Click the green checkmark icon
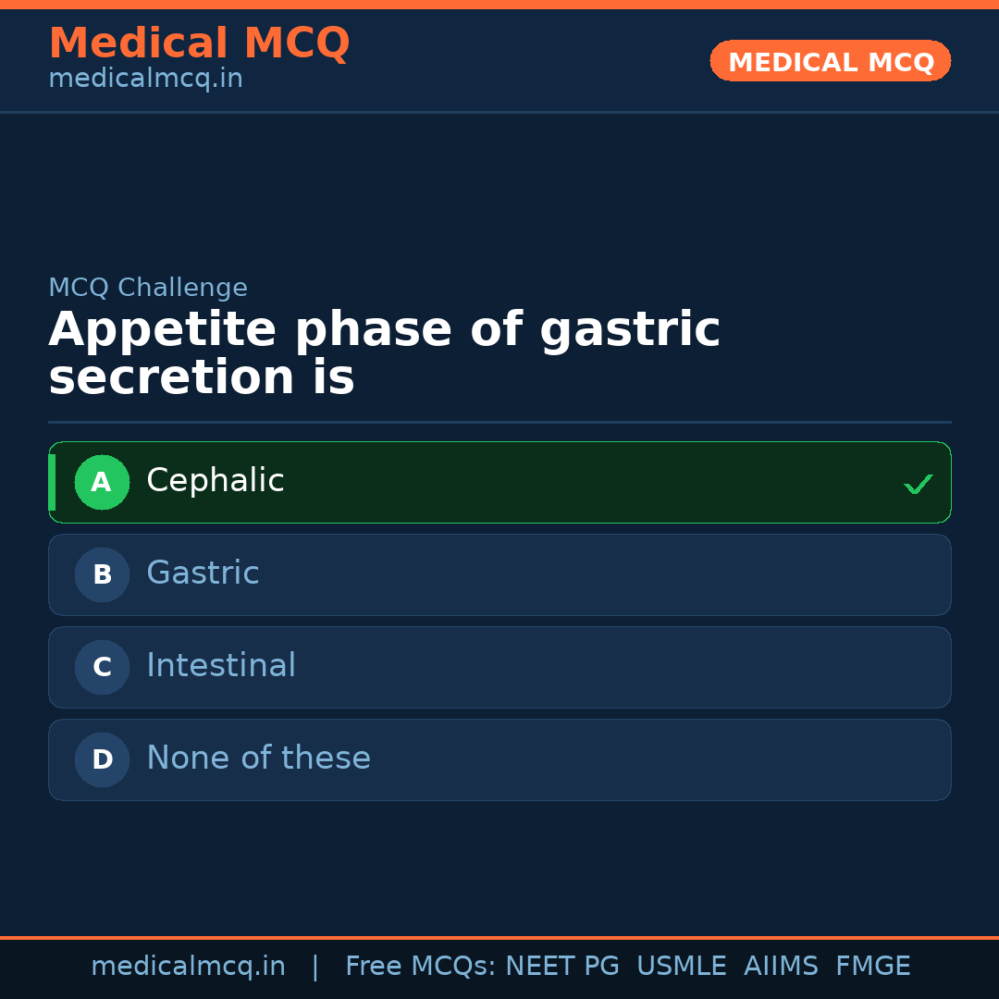 [918, 484]
